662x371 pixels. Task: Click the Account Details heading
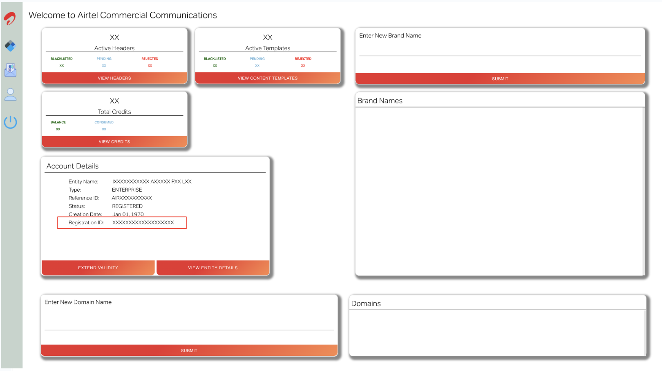click(x=72, y=166)
